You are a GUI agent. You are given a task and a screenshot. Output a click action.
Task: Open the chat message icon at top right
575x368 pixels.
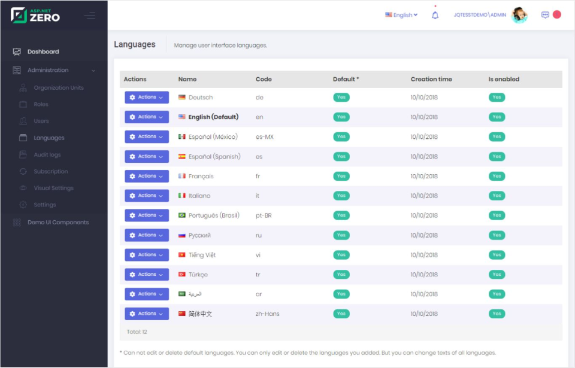pos(544,14)
